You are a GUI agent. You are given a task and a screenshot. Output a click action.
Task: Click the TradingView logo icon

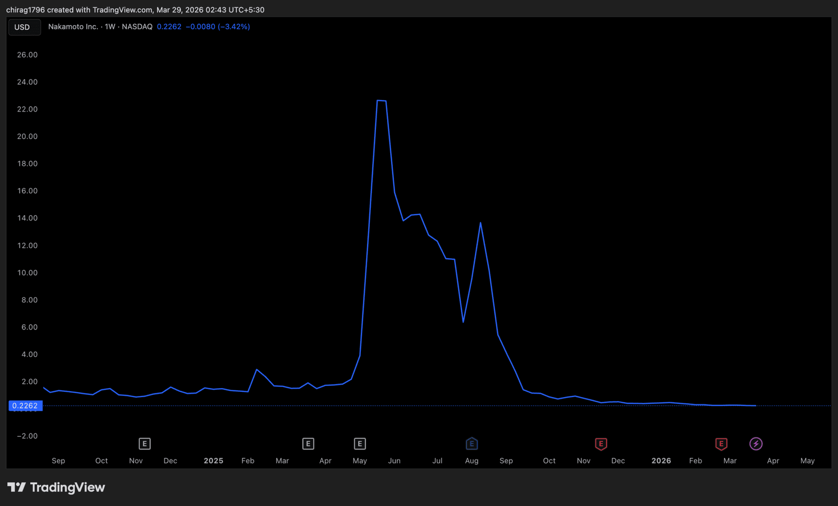point(16,488)
